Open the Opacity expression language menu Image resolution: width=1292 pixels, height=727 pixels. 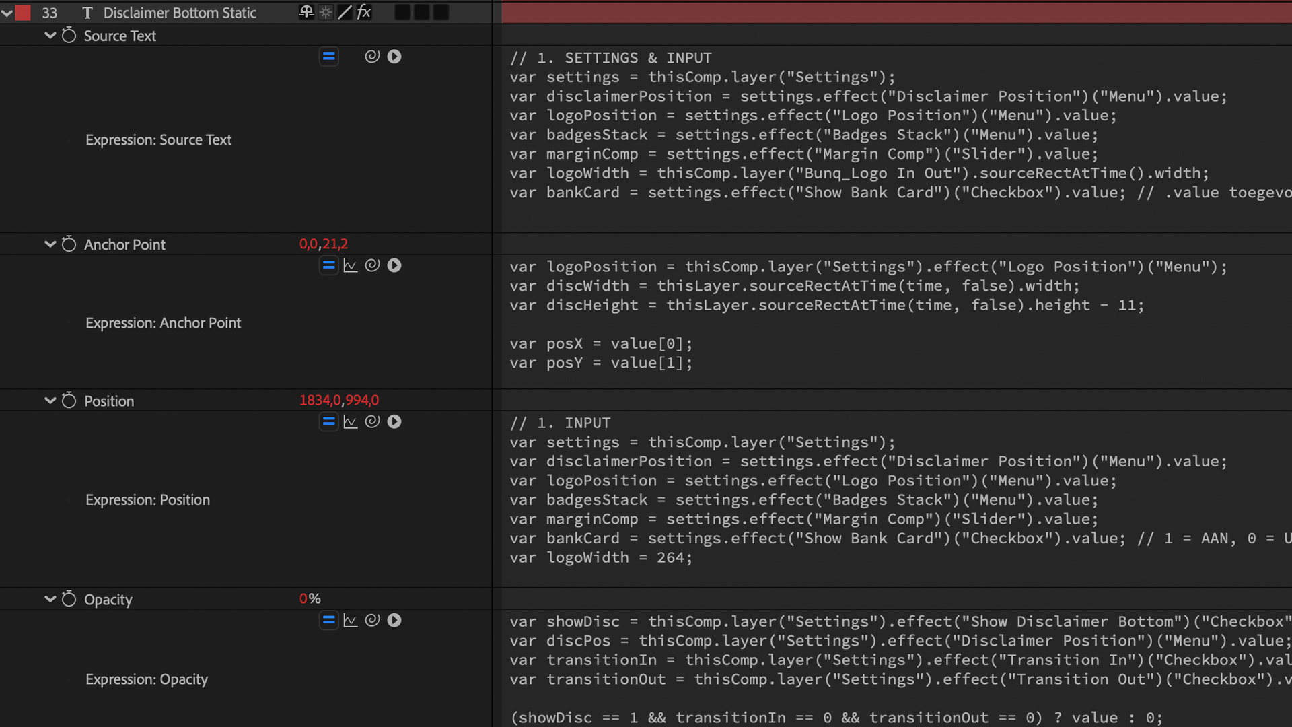click(x=394, y=620)
